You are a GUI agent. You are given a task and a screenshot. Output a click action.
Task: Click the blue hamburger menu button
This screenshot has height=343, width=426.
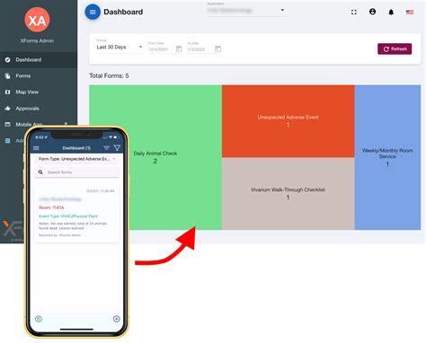pos(93,12)
